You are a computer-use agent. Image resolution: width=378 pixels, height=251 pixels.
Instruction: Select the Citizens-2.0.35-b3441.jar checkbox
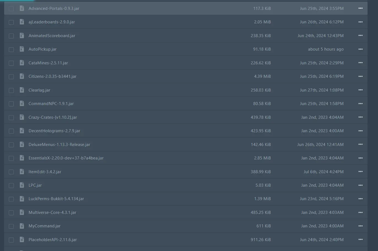click(x=11, y=77)
